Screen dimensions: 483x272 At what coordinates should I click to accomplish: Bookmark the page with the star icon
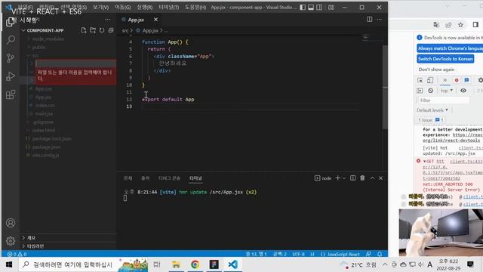tap(460, 25)
